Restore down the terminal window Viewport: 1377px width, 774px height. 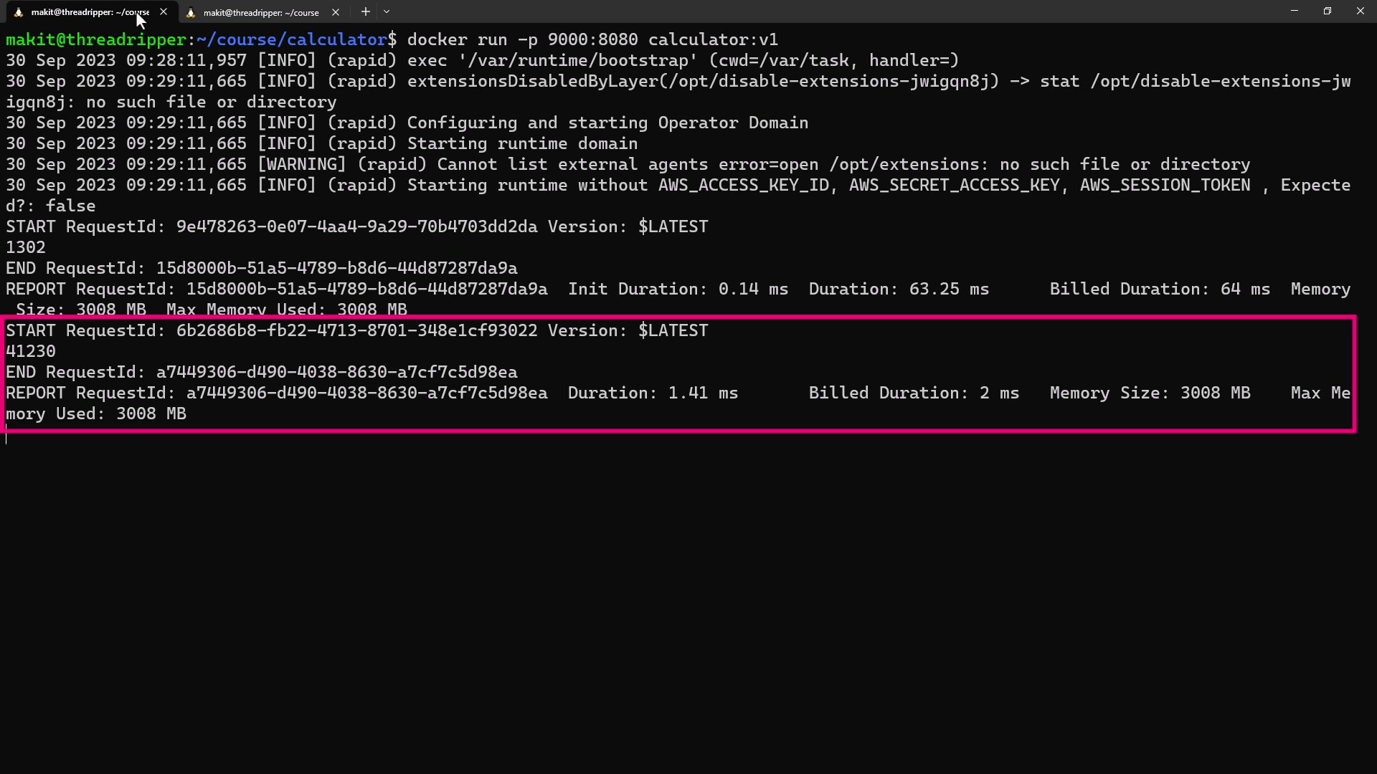[1327, 11]
